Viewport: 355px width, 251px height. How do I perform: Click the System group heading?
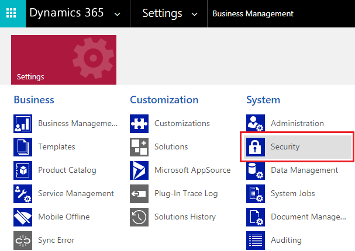point(263,100)
